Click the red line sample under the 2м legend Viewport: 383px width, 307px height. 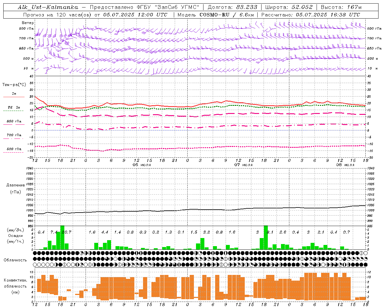point(14,97)
